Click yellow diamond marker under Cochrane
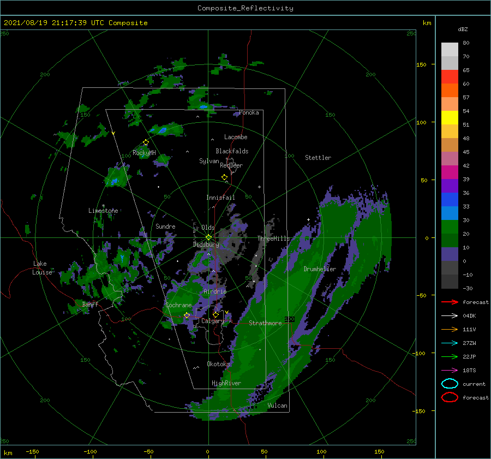This screenshot has width=491, height=459. pyautogui.click(x=187, y=315)
